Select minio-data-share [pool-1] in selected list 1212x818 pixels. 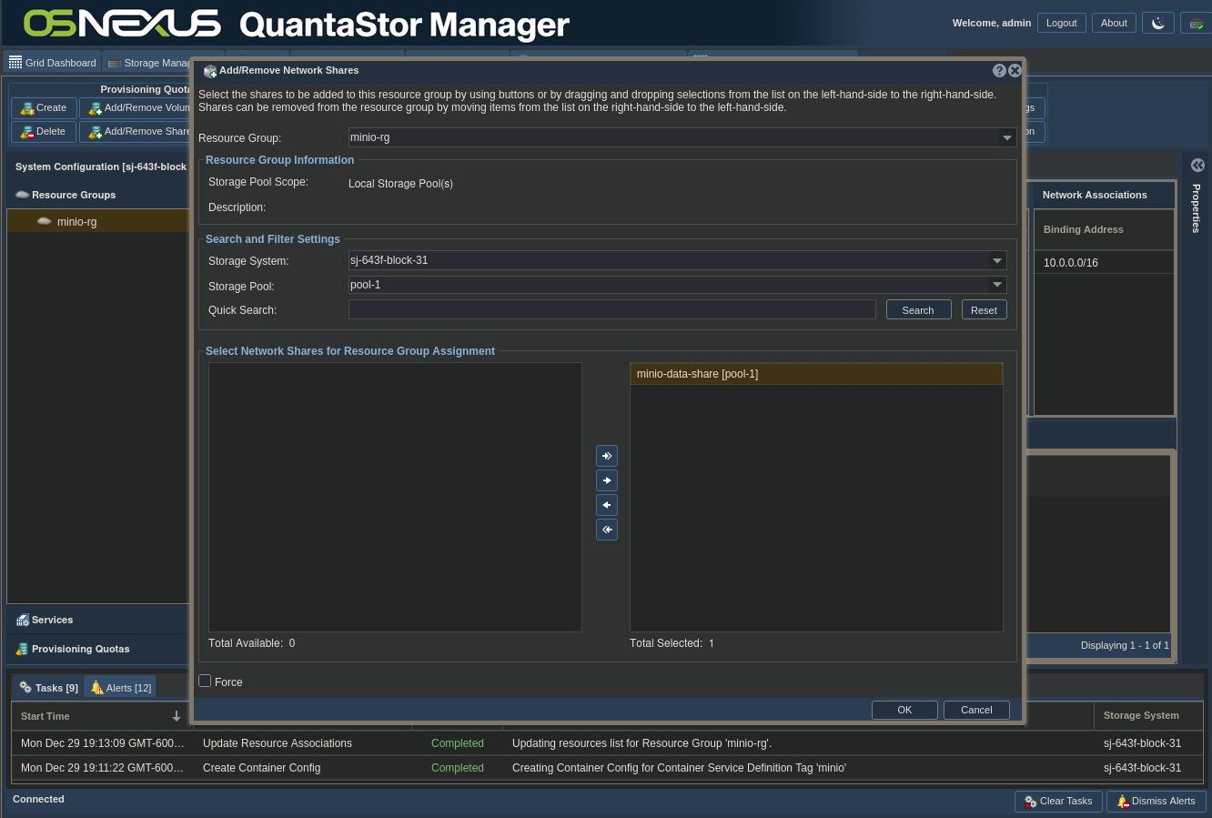click(x=815, y=374)
